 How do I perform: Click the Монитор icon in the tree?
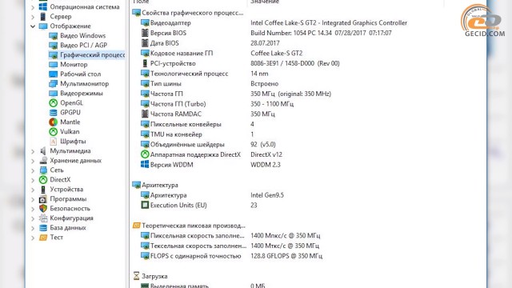pyautogui.click(x=54, y=64)
